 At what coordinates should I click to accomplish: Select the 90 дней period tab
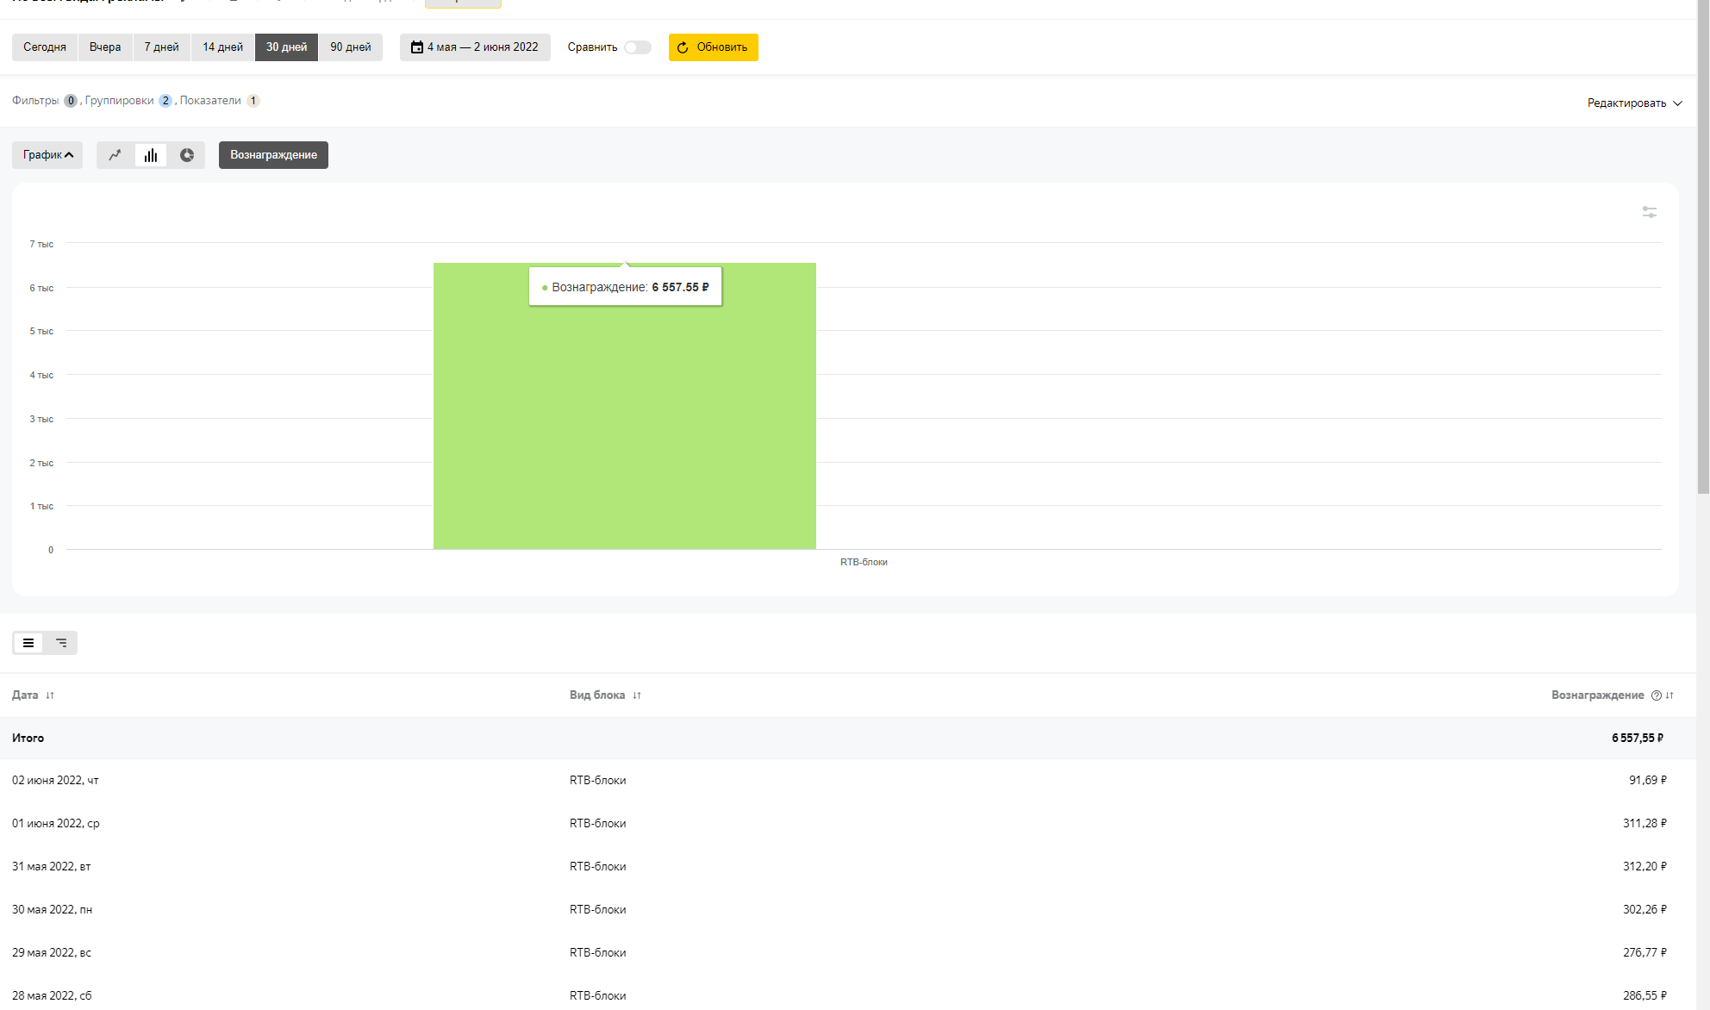350,47
